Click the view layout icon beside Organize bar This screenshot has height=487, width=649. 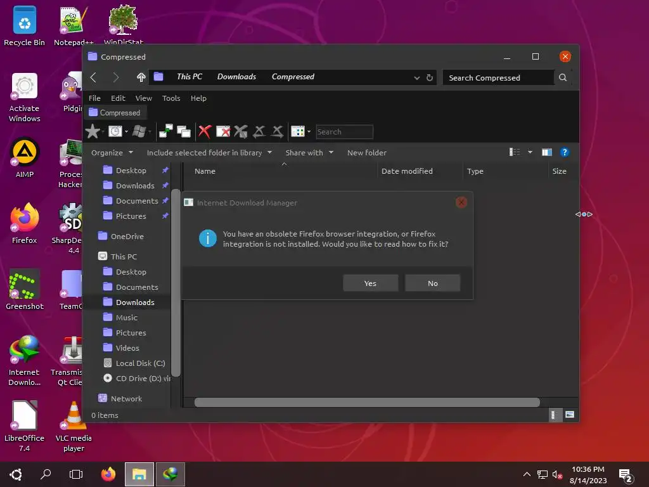click(x=515, y=152)
